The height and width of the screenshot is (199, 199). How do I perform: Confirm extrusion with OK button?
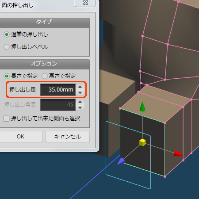[21, 137]
